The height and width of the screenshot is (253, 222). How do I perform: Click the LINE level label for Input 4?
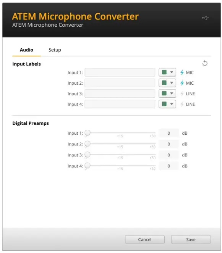click(x=190, y=105)
